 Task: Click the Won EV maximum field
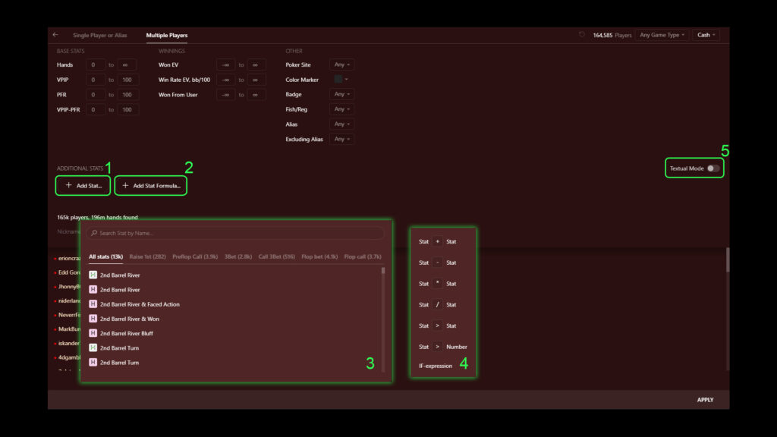[256, 65]
